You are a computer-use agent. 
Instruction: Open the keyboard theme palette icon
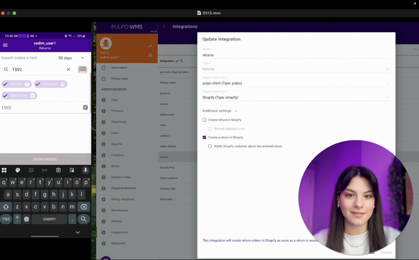18,170
